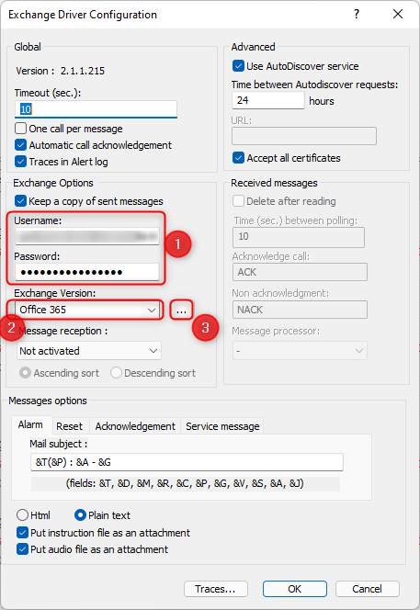This screenshot has height=610, width=420.
Task: Click the Mail subject input field
Action: tap(187, 462)
